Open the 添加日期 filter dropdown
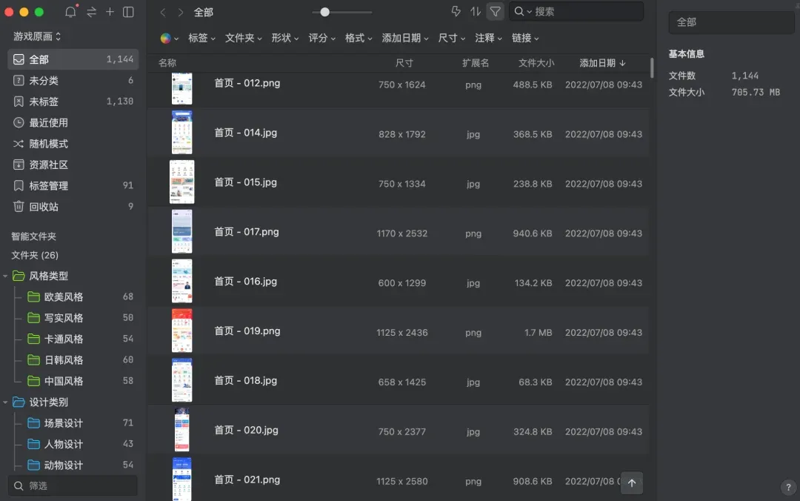Image resolution: width=800 pixels, height=501 pixels. pyautogui.click(x=405, y=39)
